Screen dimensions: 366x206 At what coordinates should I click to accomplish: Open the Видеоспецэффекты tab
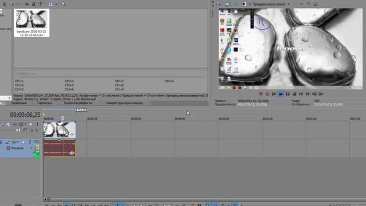point(78,103)
